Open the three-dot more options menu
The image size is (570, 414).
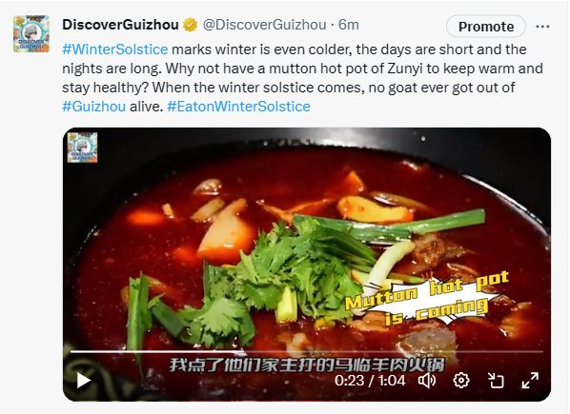[542, 27]
